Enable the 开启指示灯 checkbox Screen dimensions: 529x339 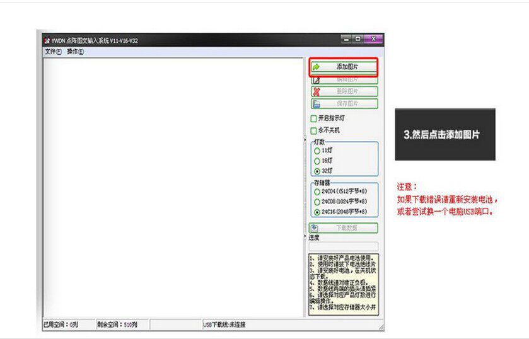click(313, 118)
